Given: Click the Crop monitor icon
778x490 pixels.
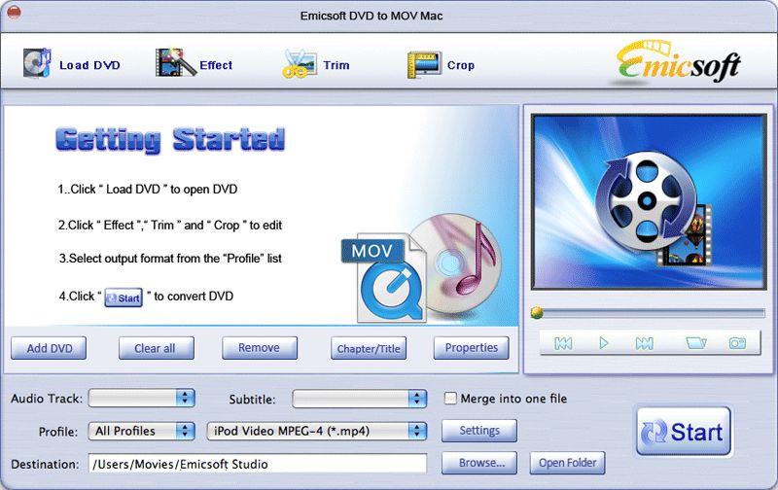Looking at the screenshot, I should pos(424,65).
